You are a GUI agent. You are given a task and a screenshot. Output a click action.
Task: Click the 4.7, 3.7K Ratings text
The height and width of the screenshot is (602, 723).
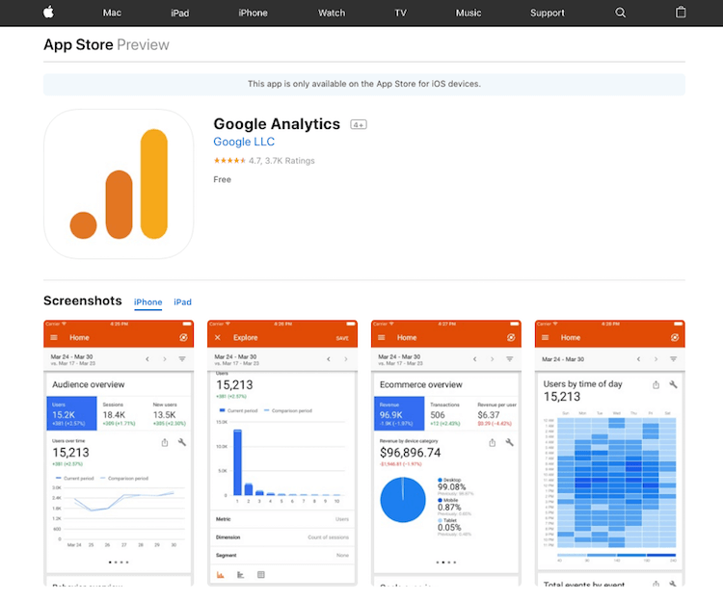[281, 161]
